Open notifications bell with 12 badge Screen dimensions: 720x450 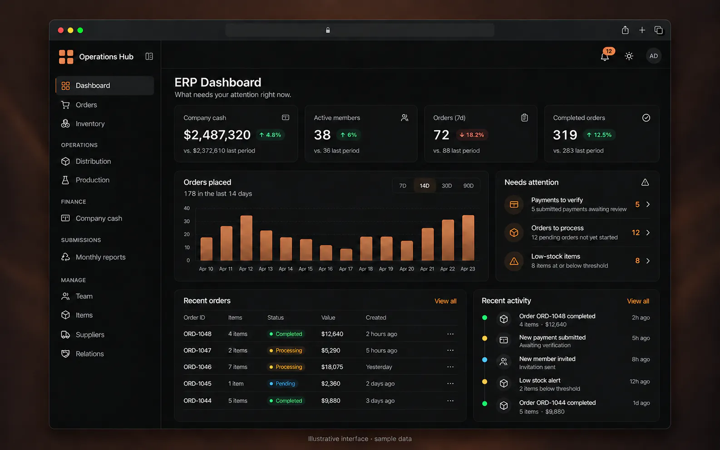(605, 56)
